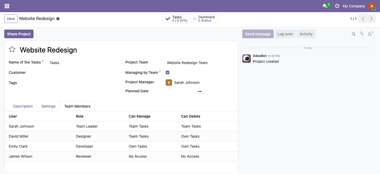
Task: Go to previous record arrow
Action: pos(363,19)
